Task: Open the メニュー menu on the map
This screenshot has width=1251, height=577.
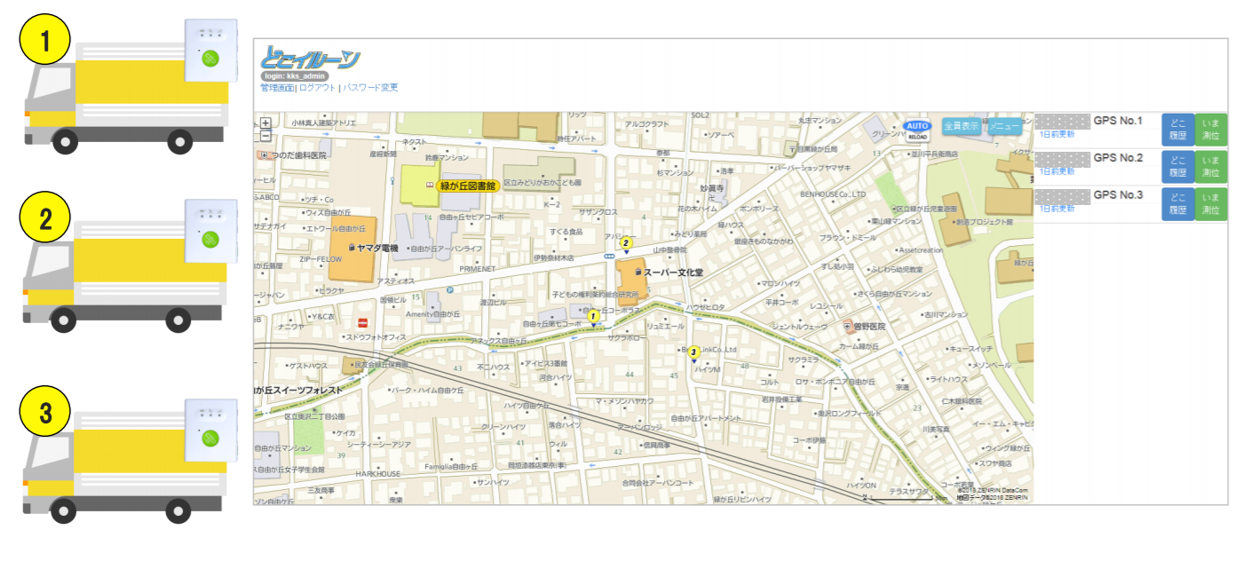Action: pos(1005,126)
